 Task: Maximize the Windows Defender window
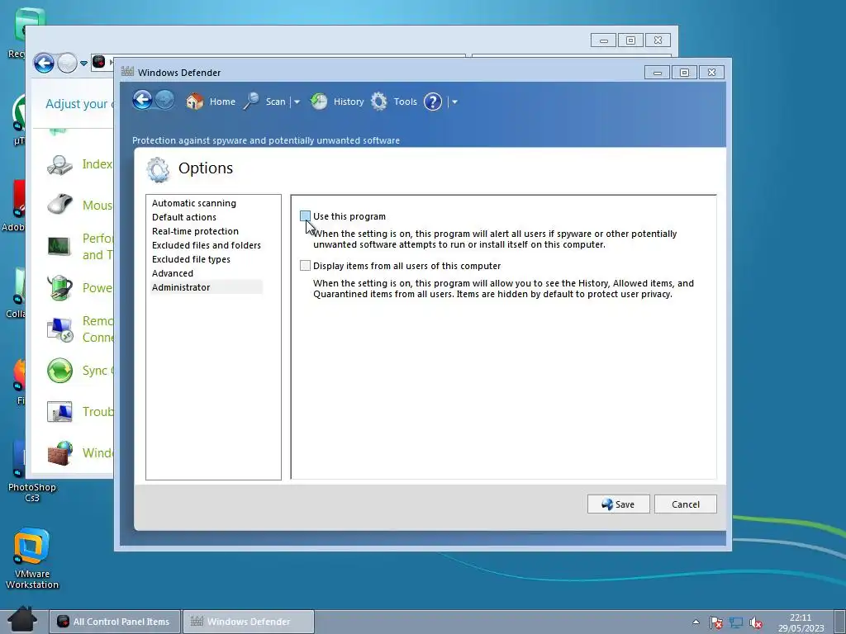[x=684, y=73]
